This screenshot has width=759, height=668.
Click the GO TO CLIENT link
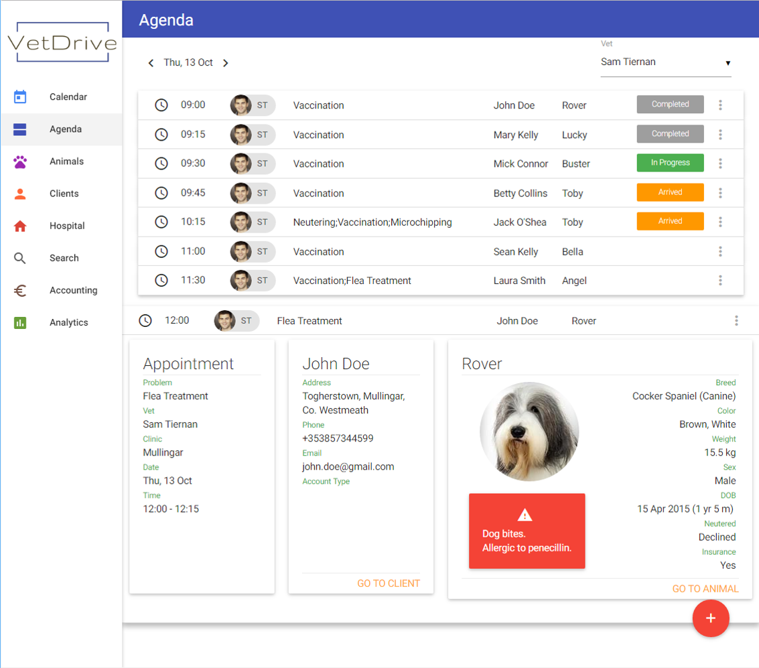[x=389, y=584]
